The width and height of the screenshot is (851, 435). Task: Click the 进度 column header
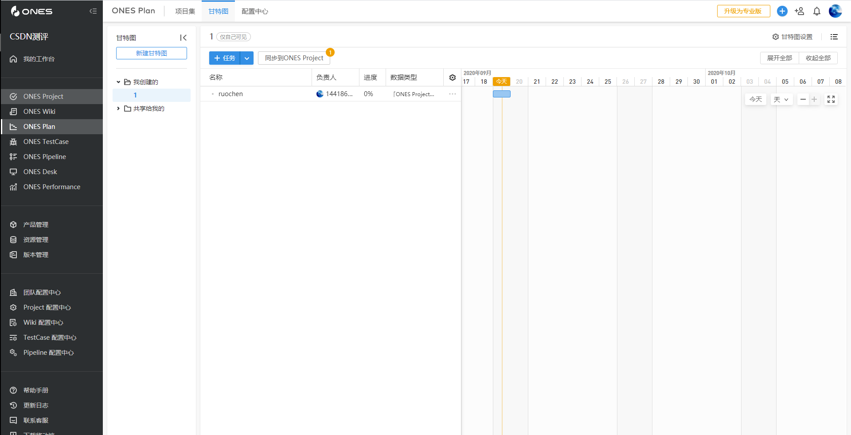click(372, 77)
